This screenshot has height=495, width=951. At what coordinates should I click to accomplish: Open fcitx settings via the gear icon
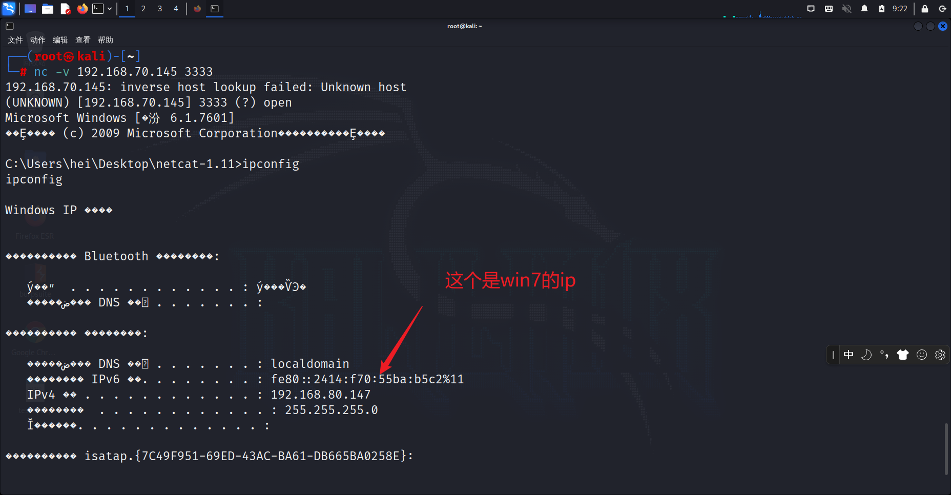[940, 355]
